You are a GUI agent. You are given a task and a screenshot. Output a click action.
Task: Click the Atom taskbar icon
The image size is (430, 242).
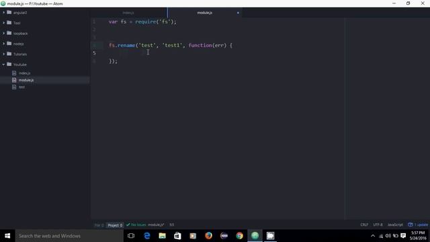click(255, 236)
